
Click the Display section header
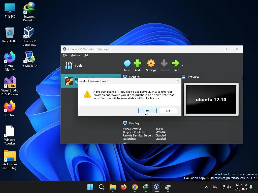pos(134,123)
